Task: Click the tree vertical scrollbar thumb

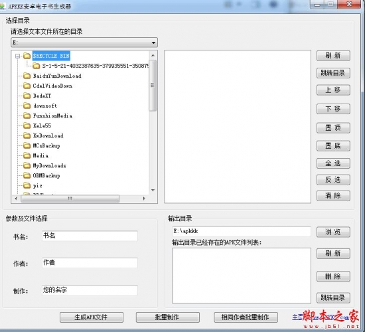Action: click(153, 86)
